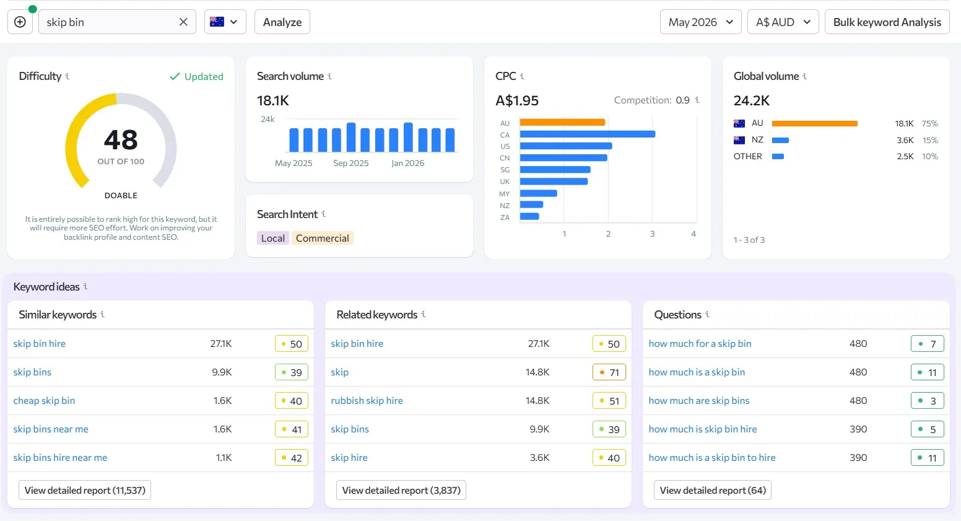Click the orange AU bar in CPC chart
Screen dimensions: 961x521
[x=562, y=123]
